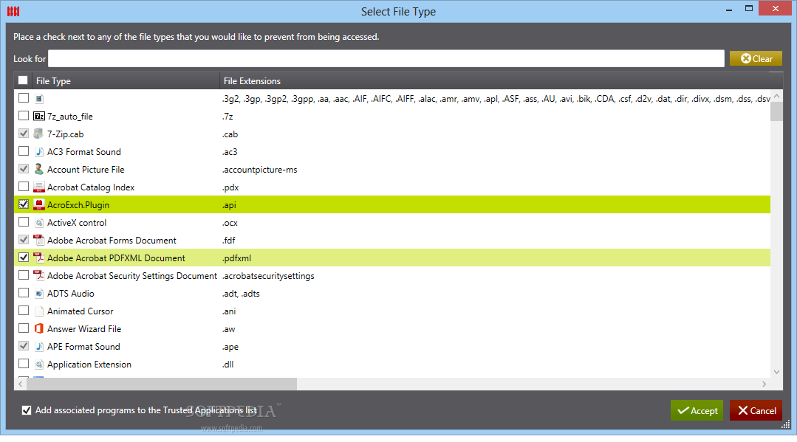Click the Acrobat Security Settings Document icon
This screenshot has height=442, width=797.
39,276
